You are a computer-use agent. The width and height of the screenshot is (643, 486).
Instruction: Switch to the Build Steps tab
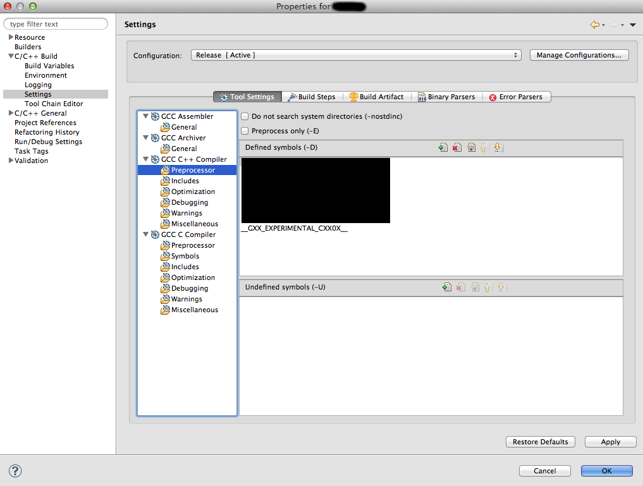312,97
